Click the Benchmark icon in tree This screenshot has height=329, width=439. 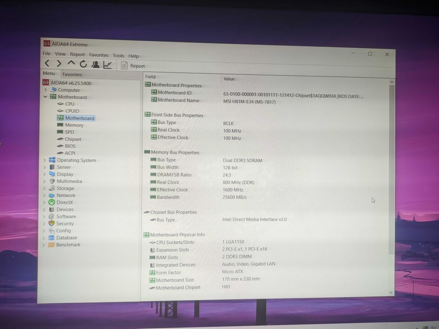coord(51,245)
